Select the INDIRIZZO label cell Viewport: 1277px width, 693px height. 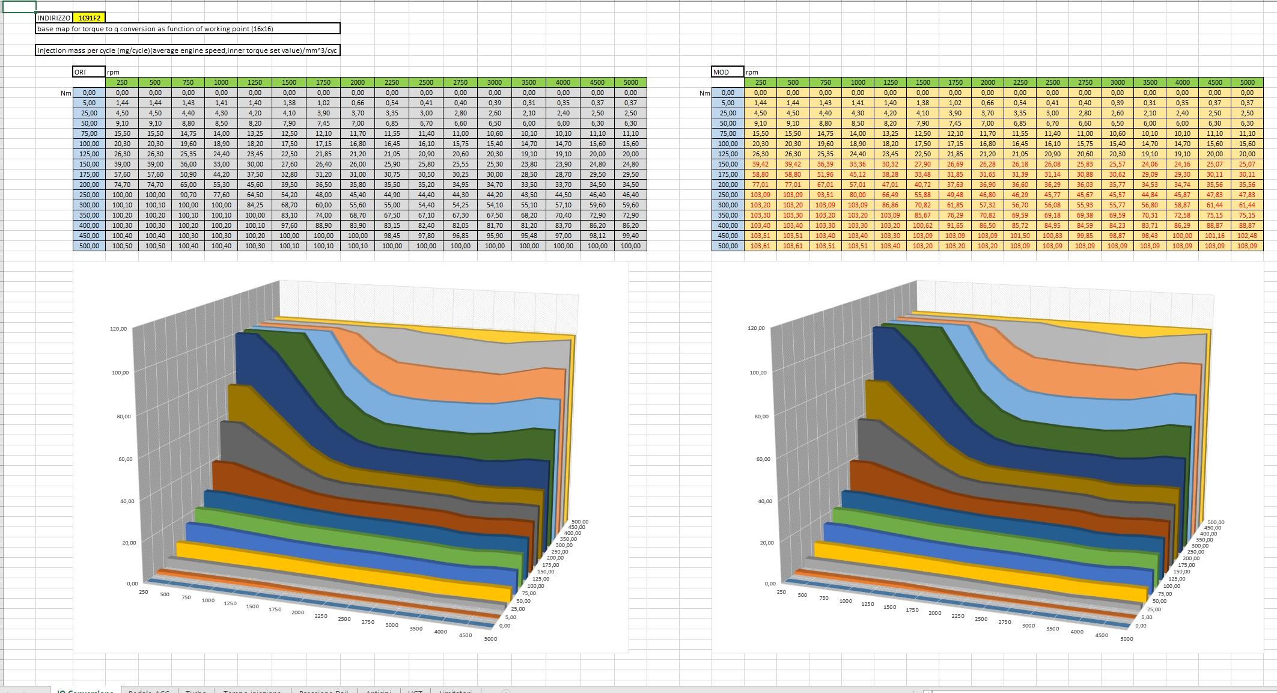[x=55, y=18]
